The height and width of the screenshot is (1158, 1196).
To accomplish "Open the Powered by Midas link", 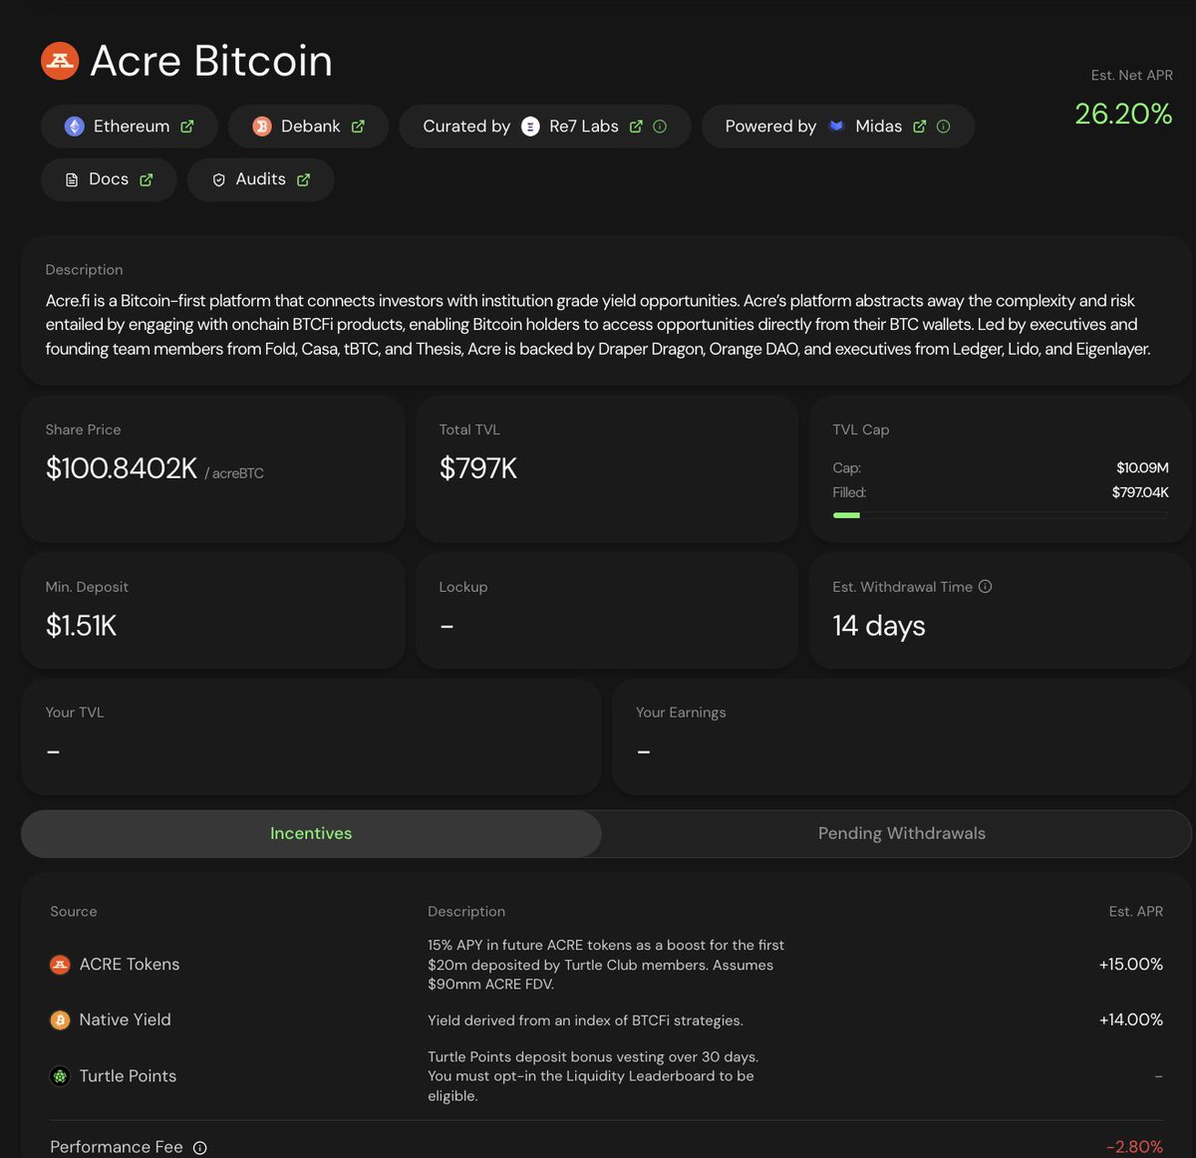I will (x=838, y=127).
